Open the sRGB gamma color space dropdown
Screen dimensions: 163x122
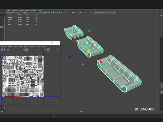click(x=106, y=13)
